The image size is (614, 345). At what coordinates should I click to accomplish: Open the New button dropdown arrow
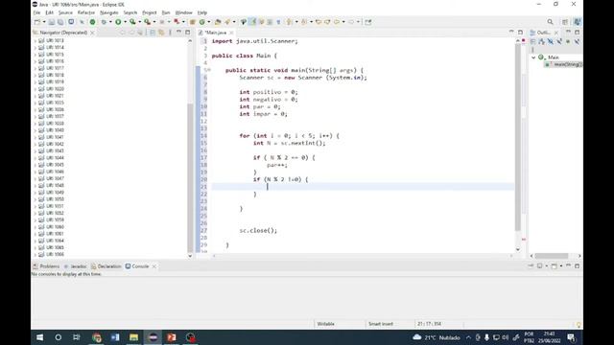[44, 22]
